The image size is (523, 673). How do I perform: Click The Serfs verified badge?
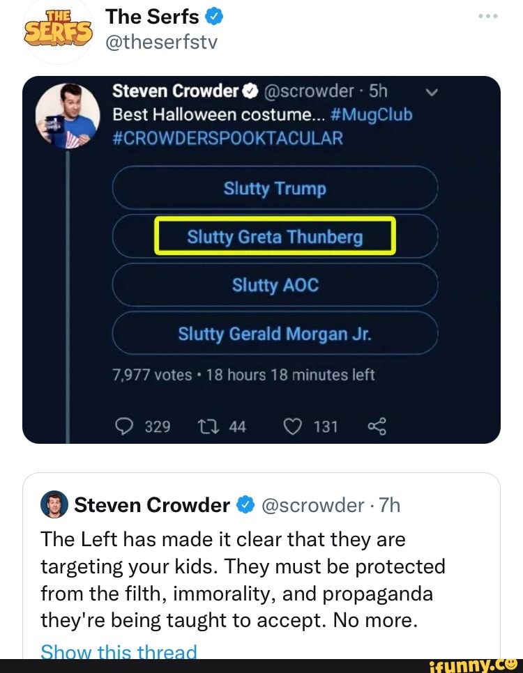pyautogui.click(x=215, y=16)
